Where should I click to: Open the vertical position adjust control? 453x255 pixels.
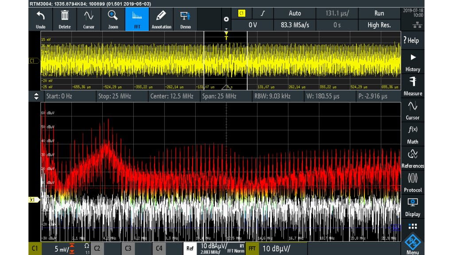click(x=36, y=96)
